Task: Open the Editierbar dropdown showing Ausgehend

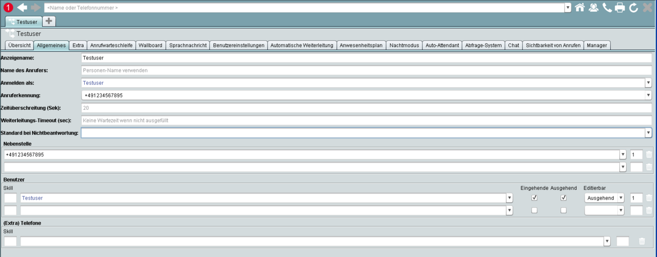Action: [621, 198]
